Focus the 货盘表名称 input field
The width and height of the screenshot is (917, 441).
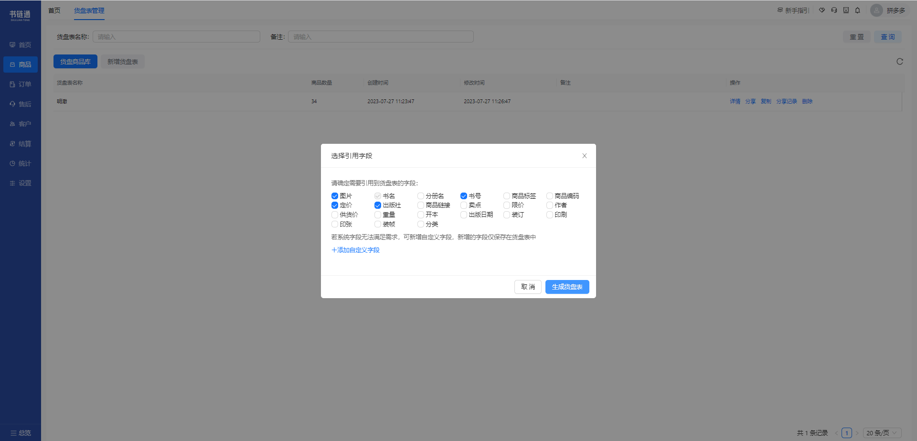(176, 37)
